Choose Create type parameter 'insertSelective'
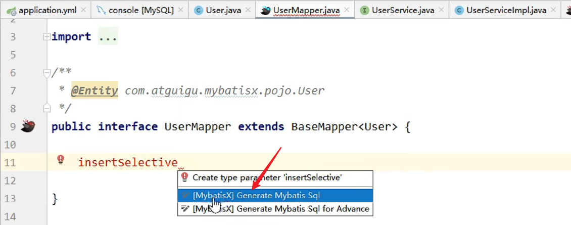The height and width of the screenshot is (225, 571). [275, 177]
